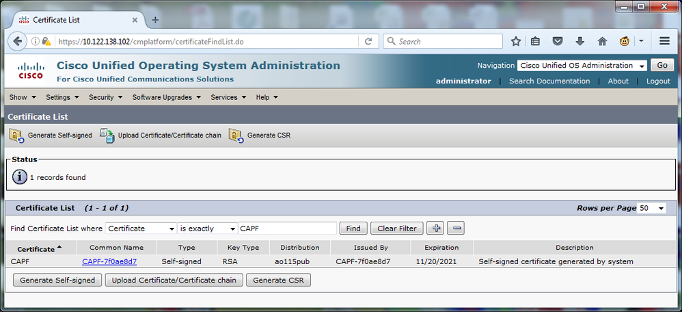Open the Show menu
The height and width of the screenshot is (312, 682).
[x=23, y=97]
